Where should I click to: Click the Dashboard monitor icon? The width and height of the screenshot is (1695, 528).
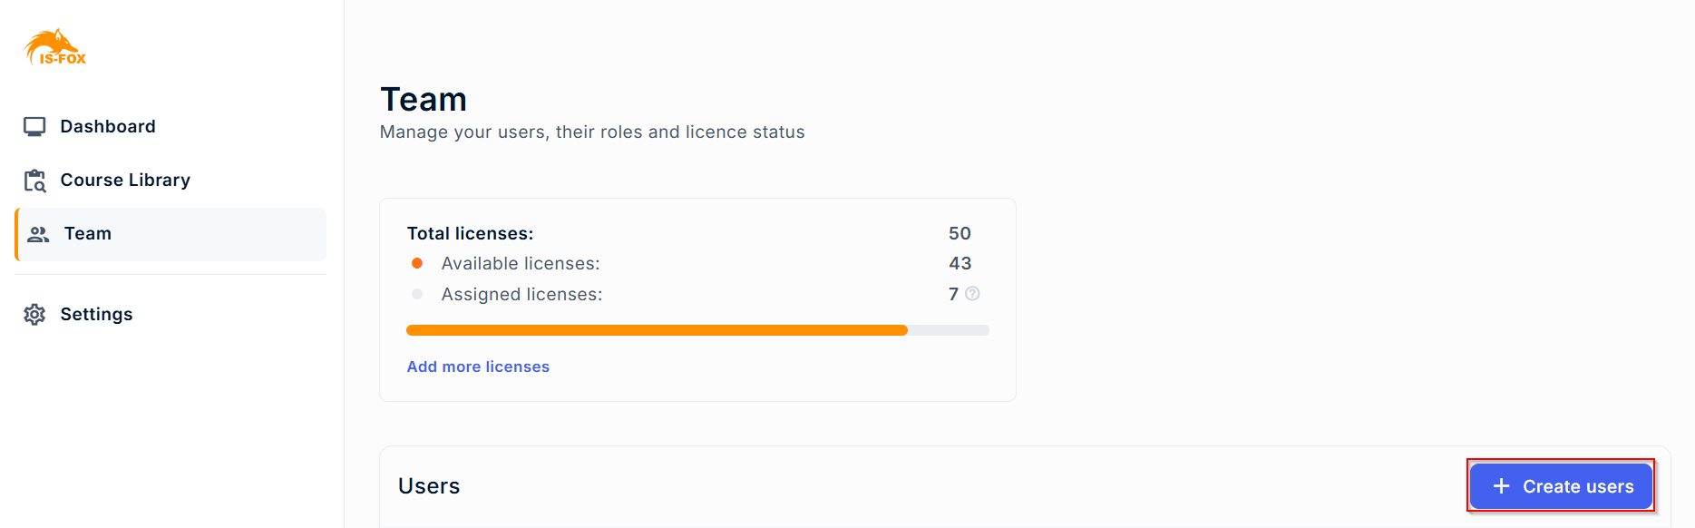click(x=34, y=127)
